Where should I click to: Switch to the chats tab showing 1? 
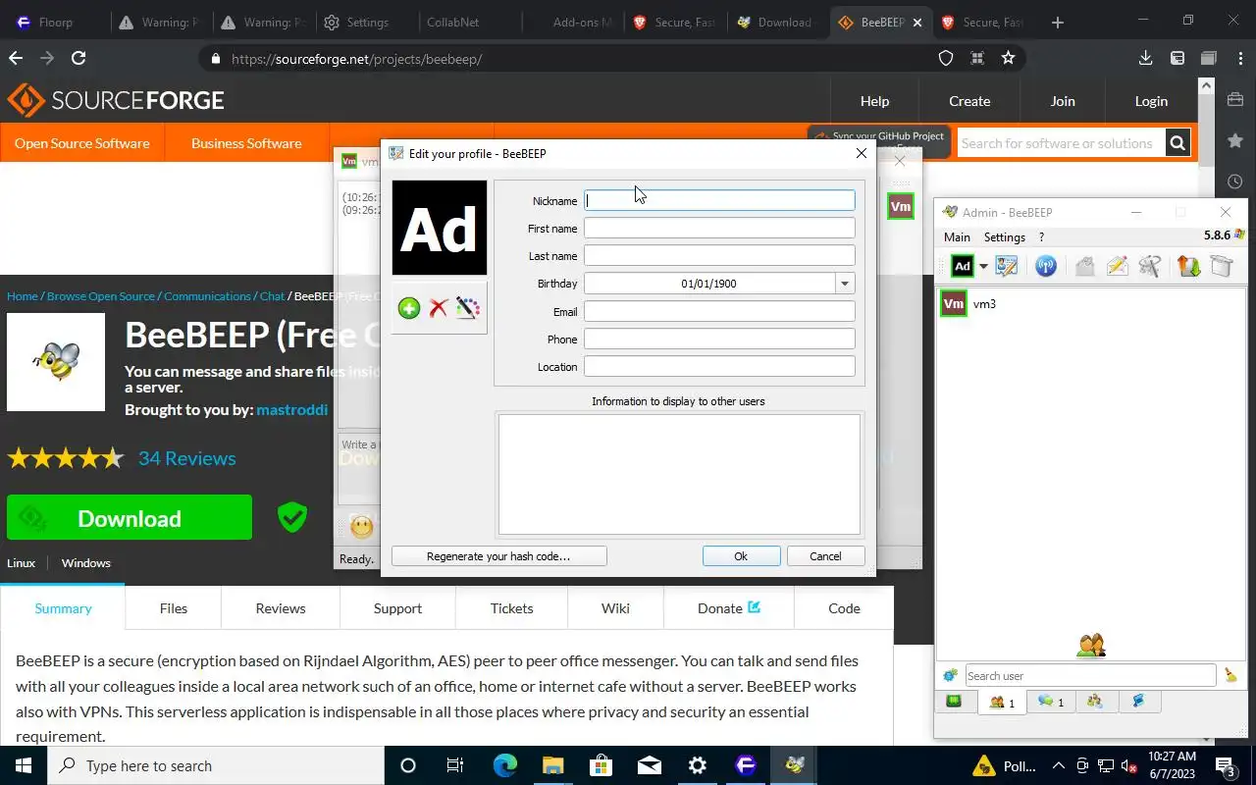1051,702
